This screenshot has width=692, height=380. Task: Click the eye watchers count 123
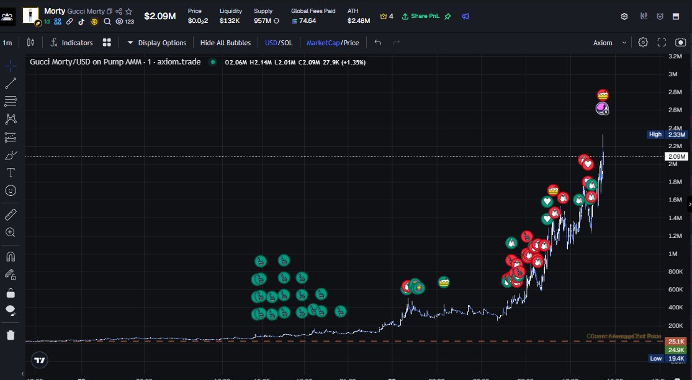[x=125, y=21]
